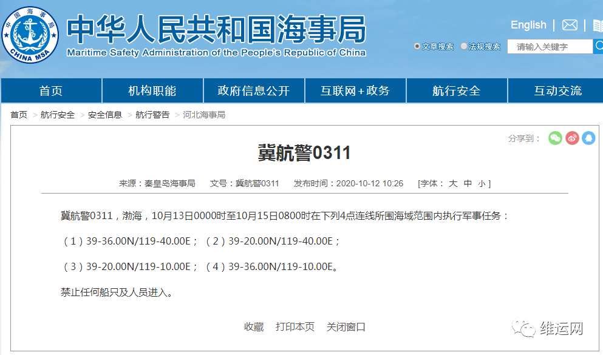Select the 文章搜索 radio option

(417, 46)
